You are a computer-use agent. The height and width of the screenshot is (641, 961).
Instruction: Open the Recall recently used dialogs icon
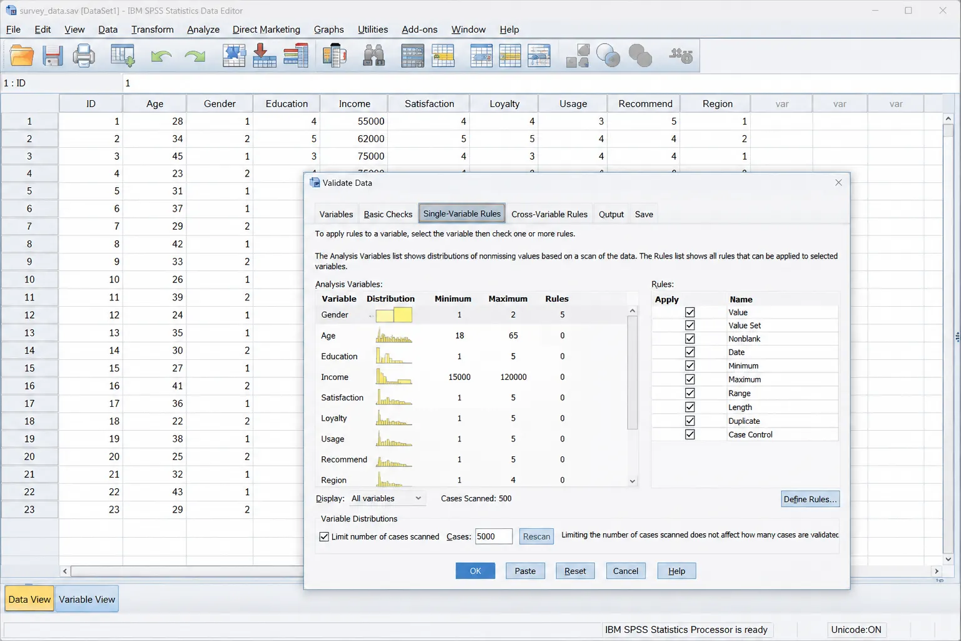tap(123, 56)
